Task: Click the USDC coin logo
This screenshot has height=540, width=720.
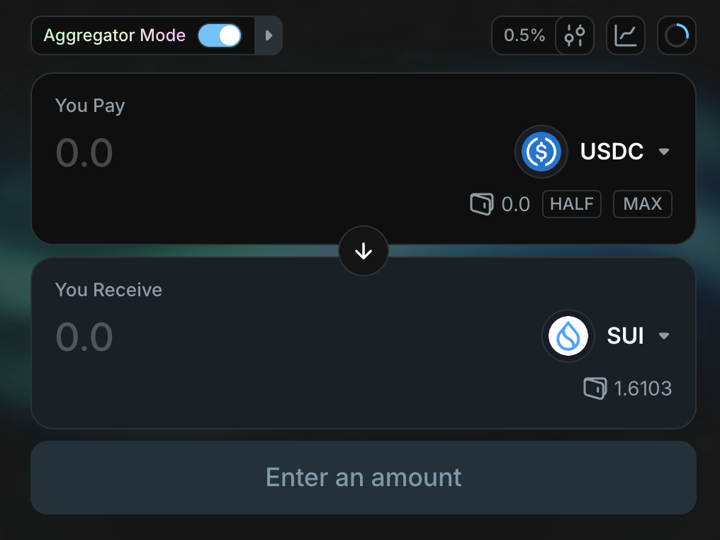Action: (541, 152)
